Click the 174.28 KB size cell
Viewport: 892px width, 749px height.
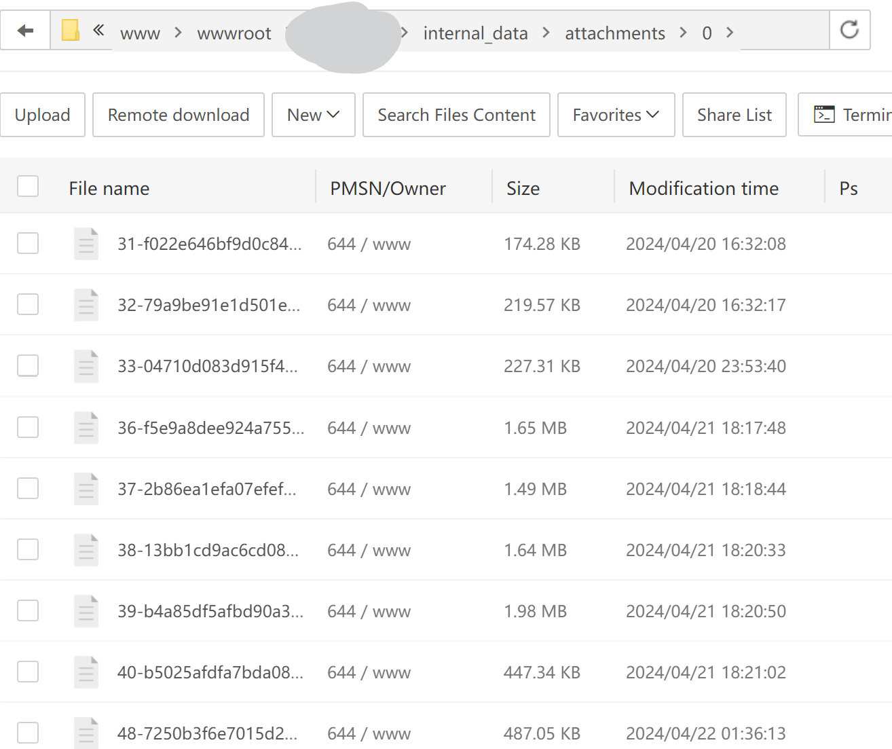[x=542, y=244]
